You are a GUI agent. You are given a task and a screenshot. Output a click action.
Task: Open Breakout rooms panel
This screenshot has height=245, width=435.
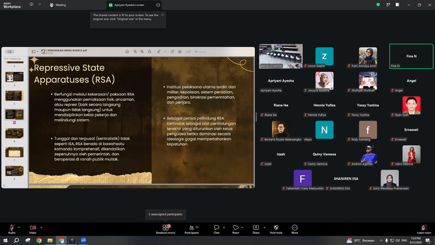pos(166,229)
